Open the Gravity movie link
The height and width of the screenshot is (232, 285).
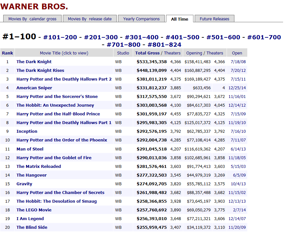pyautogui.click(x=25, y=184)
